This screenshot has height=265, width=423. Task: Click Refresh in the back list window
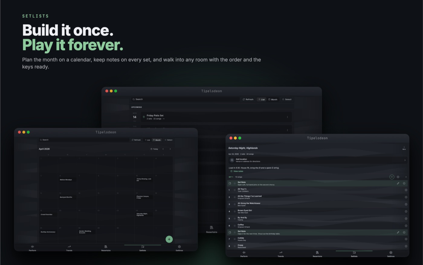[248, 99]
